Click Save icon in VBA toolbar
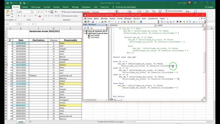 coord(93,22)
